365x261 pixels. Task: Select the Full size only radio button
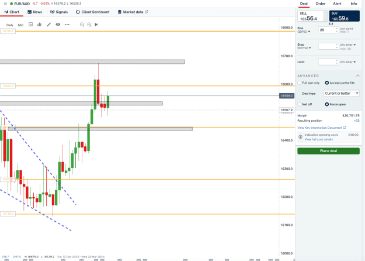(300, 83)
